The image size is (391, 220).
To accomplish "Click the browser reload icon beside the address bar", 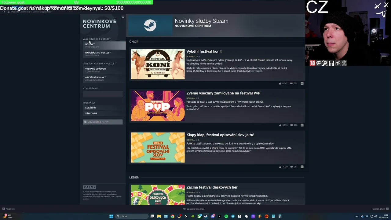I will [3, 12].
